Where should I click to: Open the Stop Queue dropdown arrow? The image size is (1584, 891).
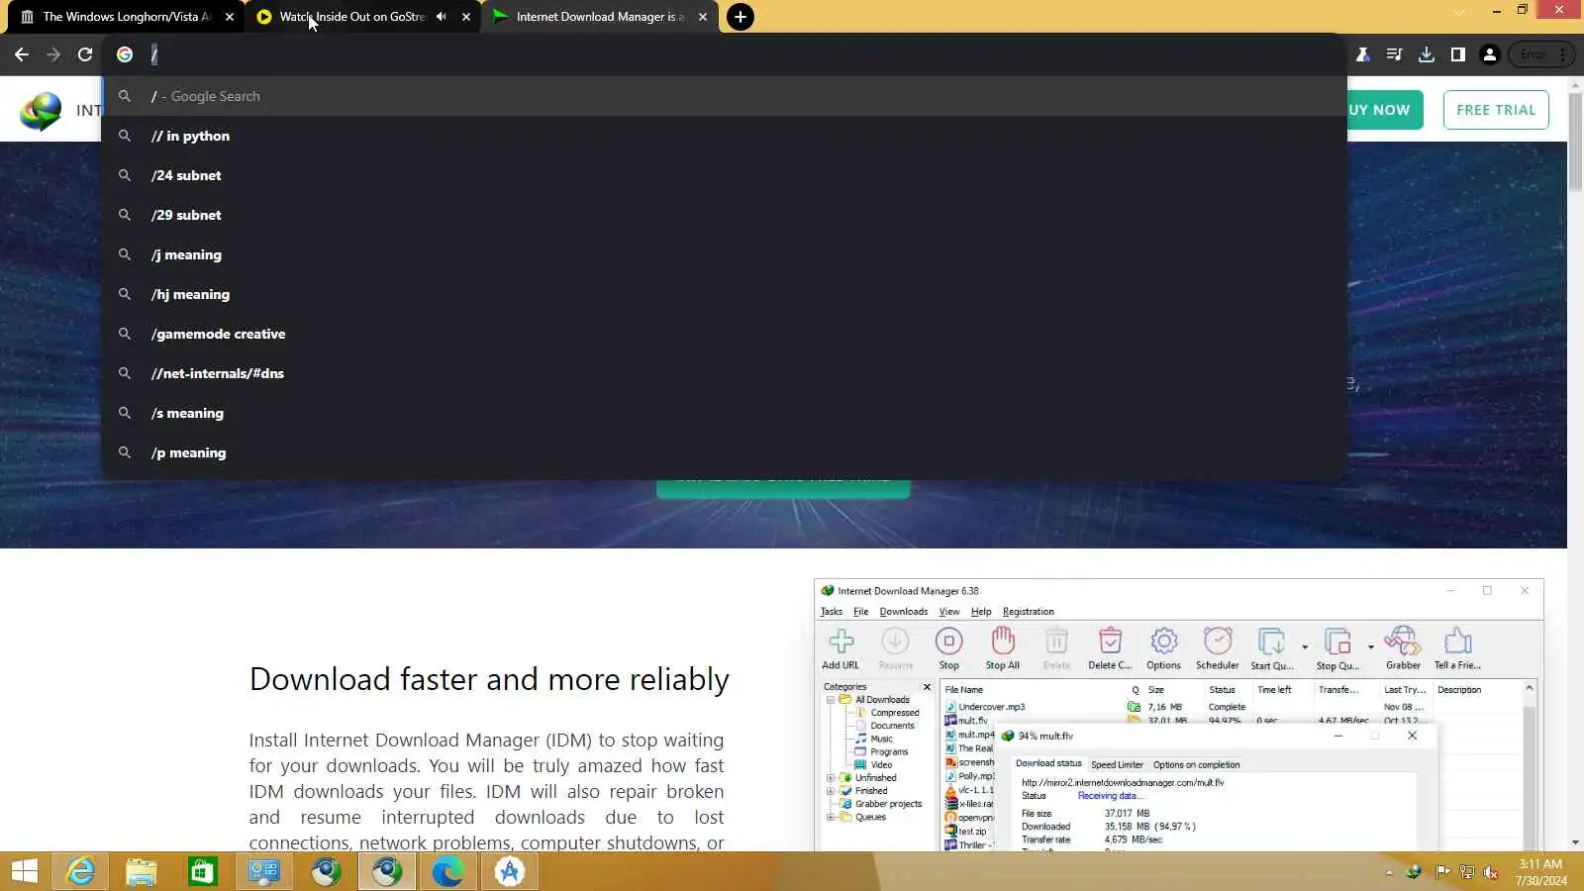click(x=1370, y=646)
